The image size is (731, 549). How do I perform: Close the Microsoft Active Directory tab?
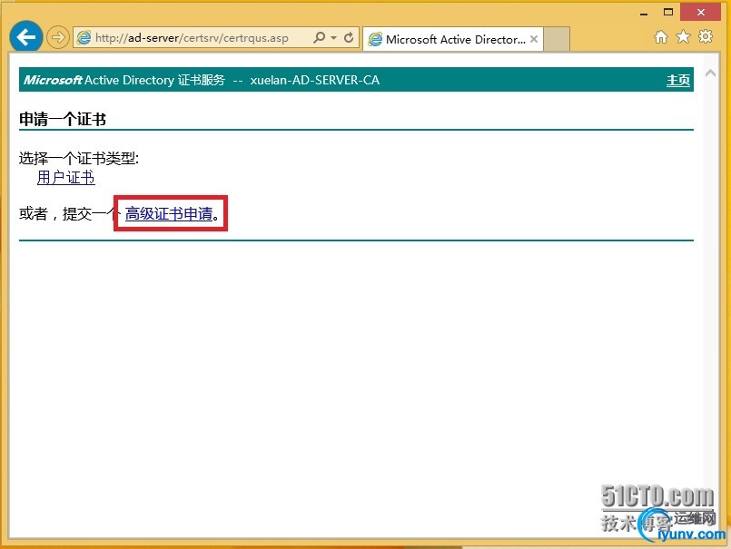(534, 39)
